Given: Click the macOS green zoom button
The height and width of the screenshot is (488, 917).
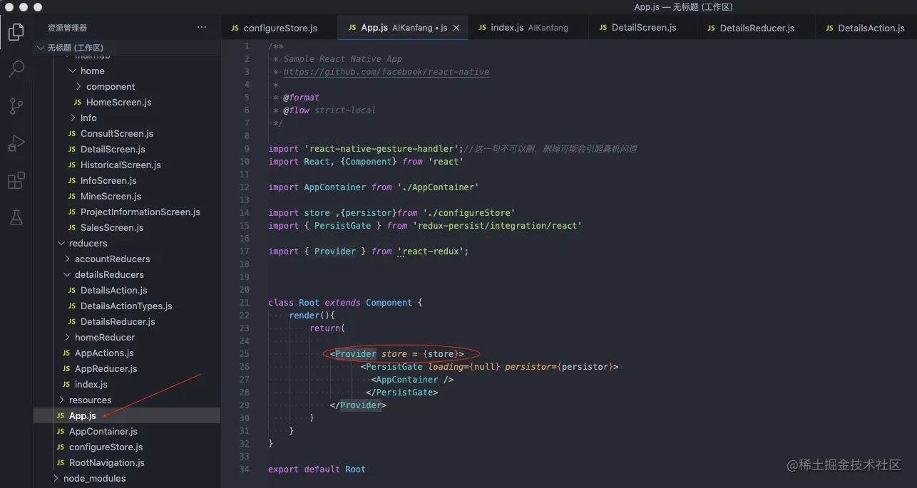Looking at the screenshot, I should [39, 7].
